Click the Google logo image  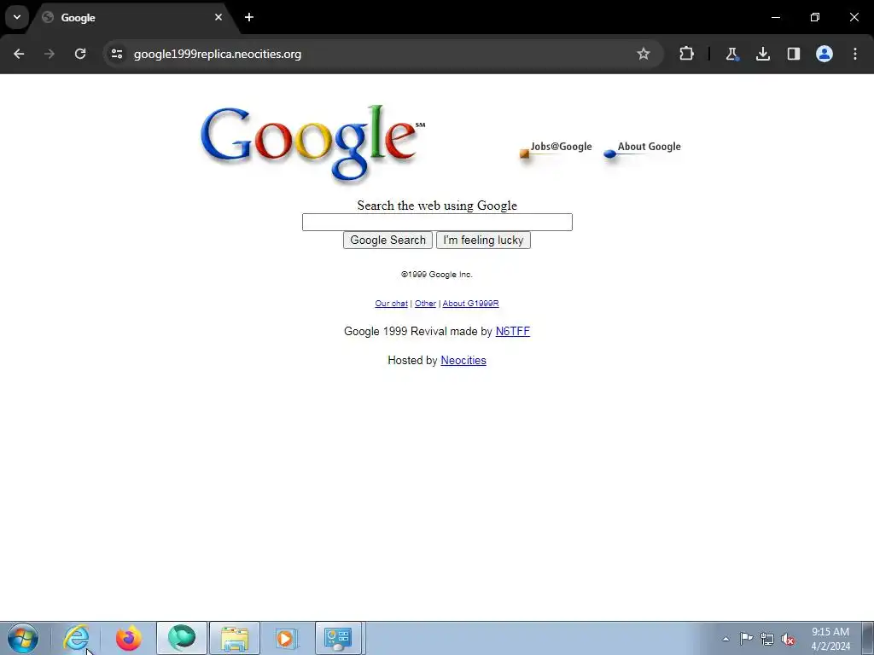[x=312, y=143]
